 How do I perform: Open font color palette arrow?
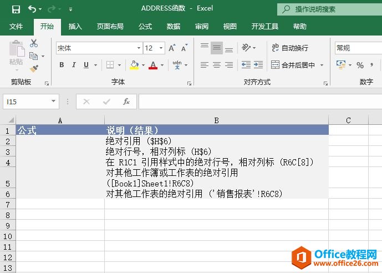(162, 65)
